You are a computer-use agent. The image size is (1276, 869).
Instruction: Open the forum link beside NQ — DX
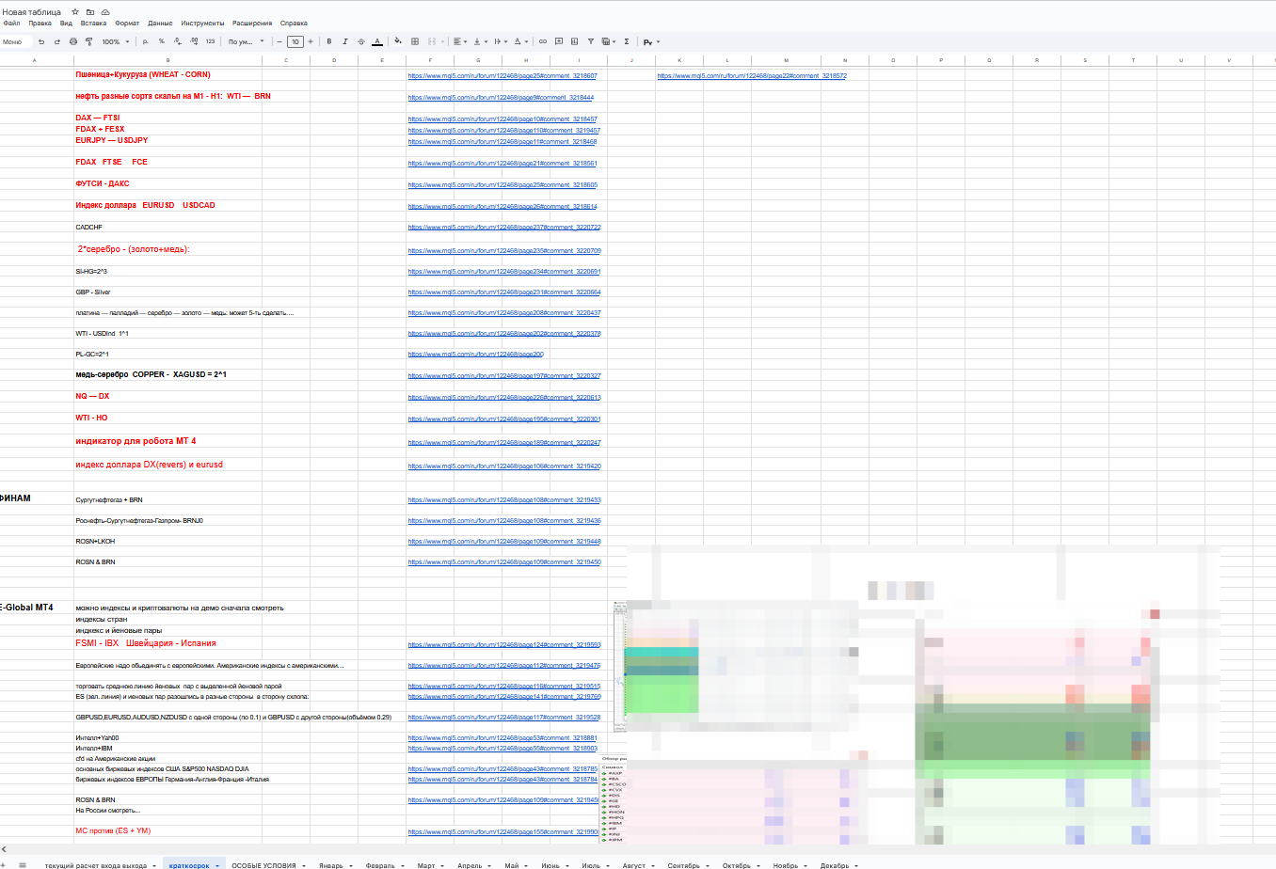point(504,398)
